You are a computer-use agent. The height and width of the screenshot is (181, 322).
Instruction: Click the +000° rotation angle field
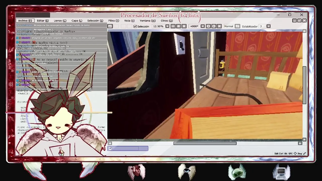194,26
